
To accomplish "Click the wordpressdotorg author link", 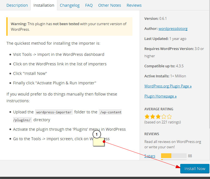I will pyautogui.click(x=173, y=29).
